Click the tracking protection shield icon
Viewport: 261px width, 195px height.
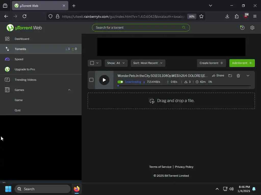point(50,17)
